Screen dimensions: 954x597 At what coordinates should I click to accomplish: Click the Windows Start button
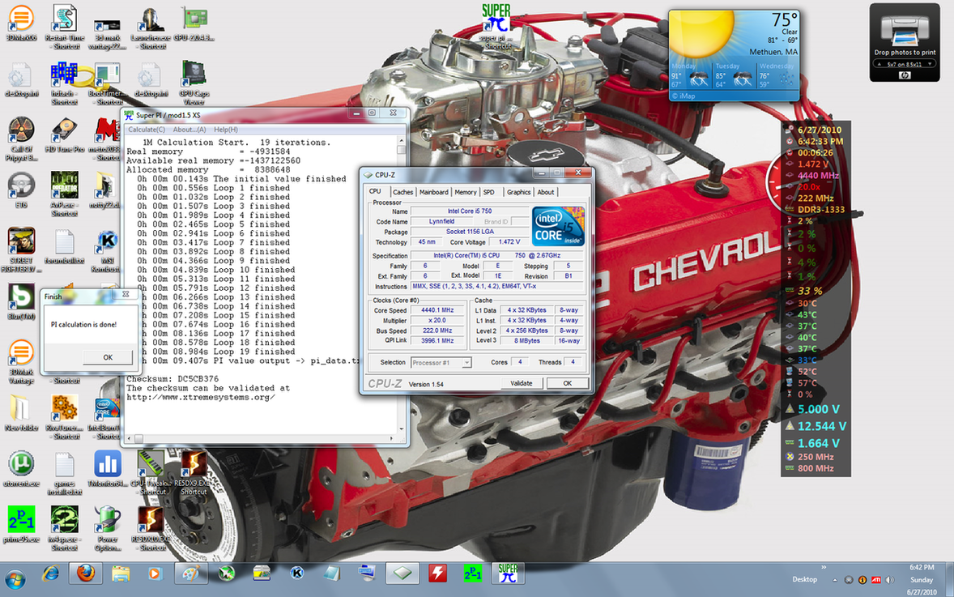point(15,578)
